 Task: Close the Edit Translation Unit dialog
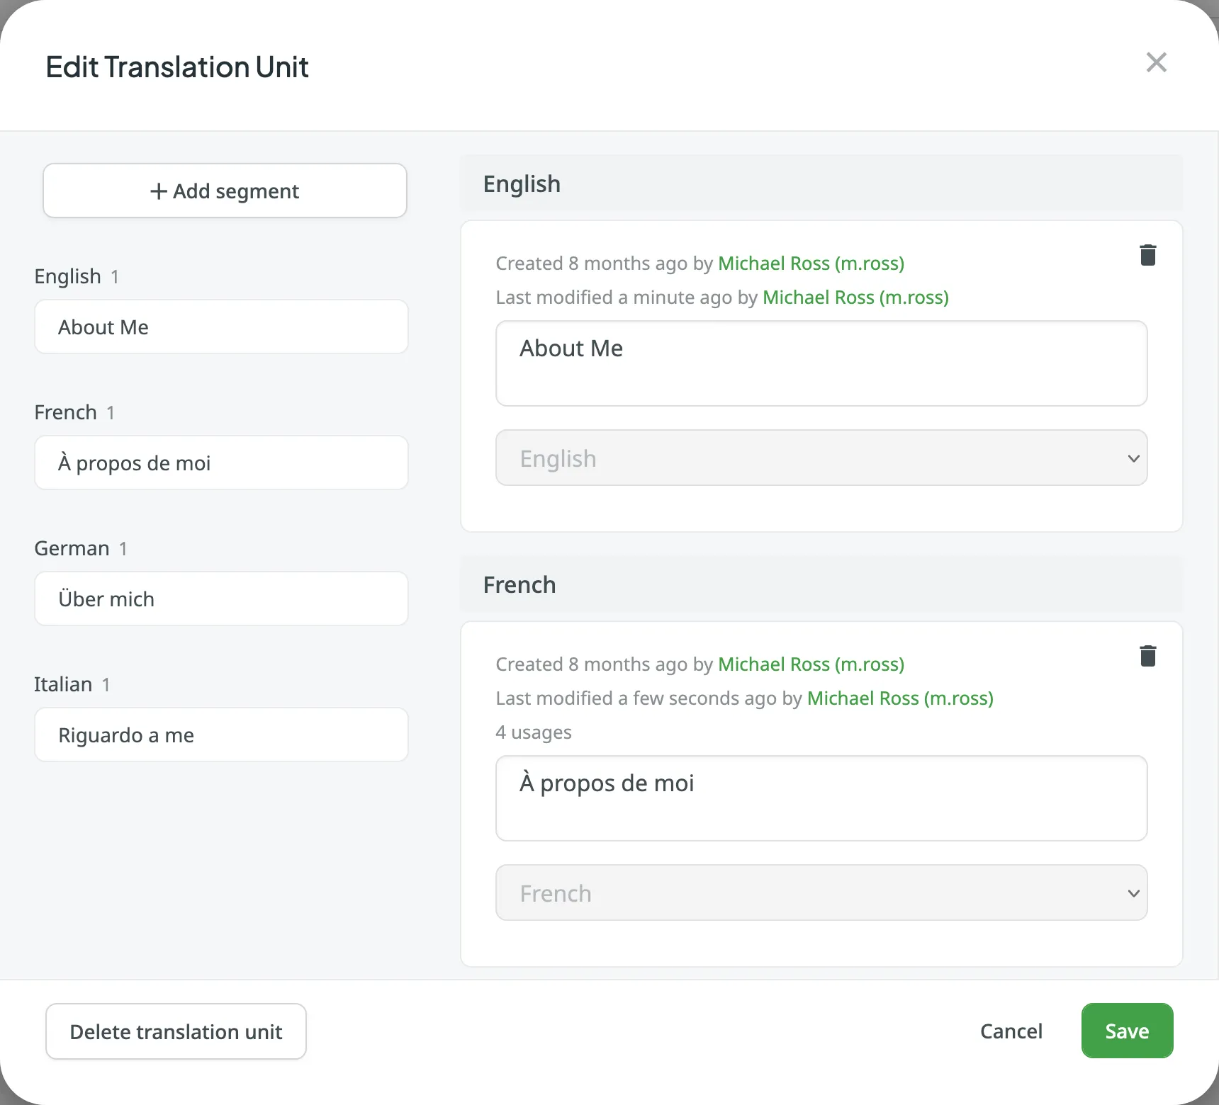[1157, 62]
